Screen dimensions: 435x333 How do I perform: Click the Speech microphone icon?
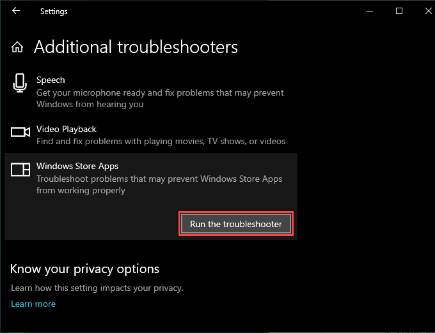(20, 84)
